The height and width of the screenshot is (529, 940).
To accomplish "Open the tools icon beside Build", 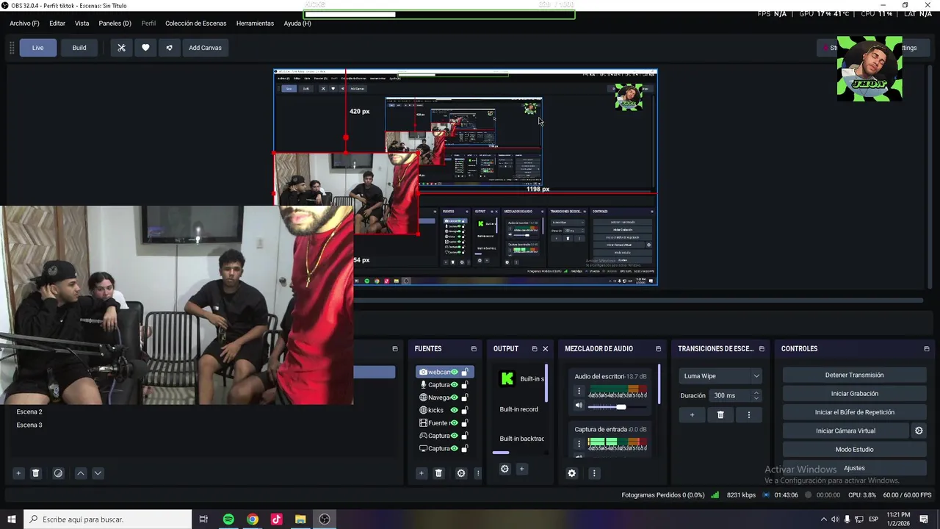I will 122,48.
